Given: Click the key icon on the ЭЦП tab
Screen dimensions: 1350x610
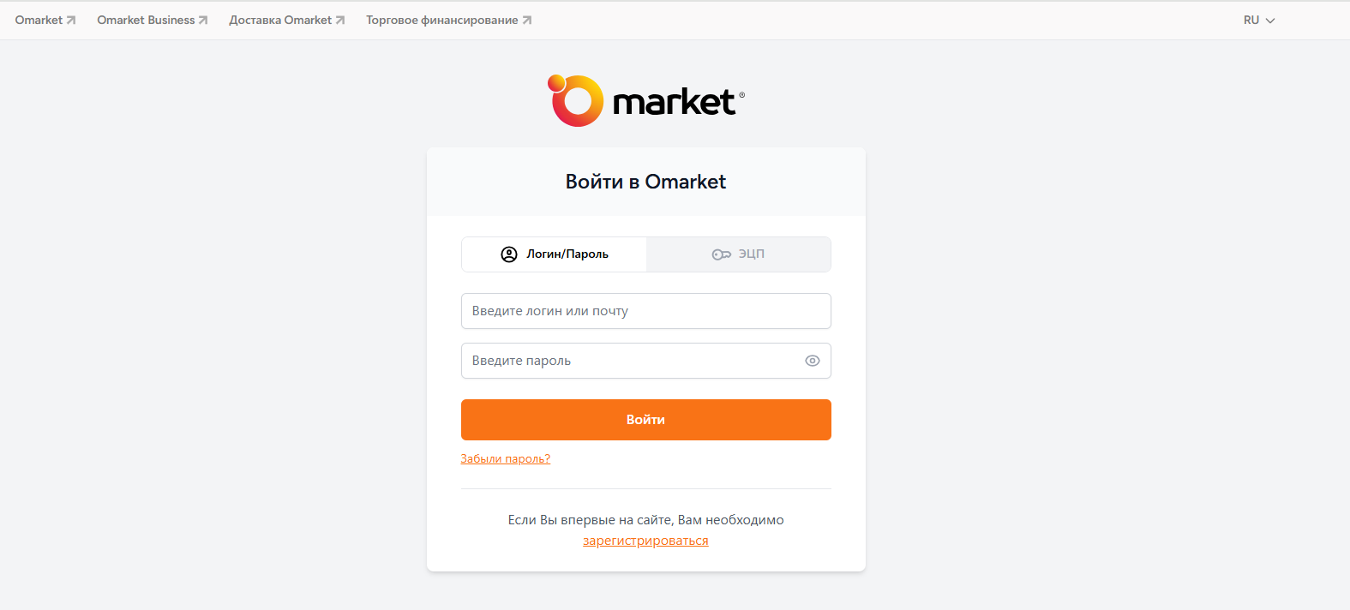Looking at the screenshot, I should [x=721, y=254].
